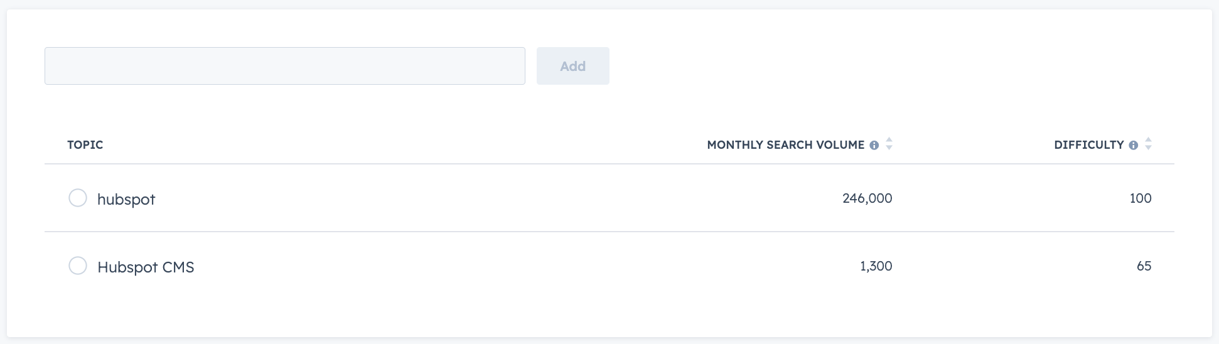Select the hubspot topic radio button

78,198
